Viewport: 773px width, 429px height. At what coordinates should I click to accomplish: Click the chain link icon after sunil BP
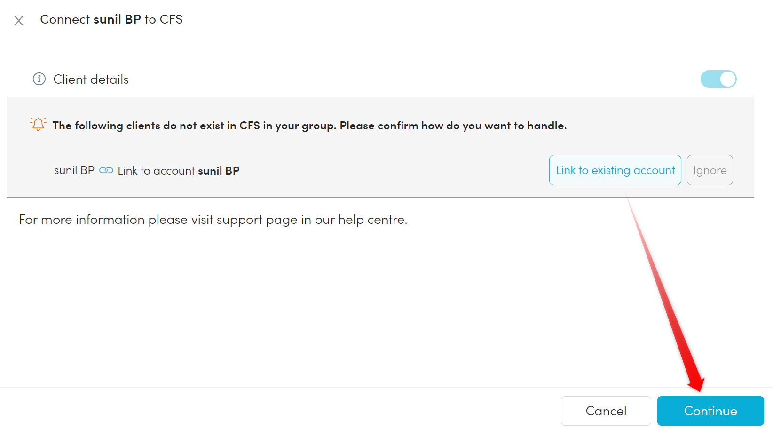tap(106, 170)
